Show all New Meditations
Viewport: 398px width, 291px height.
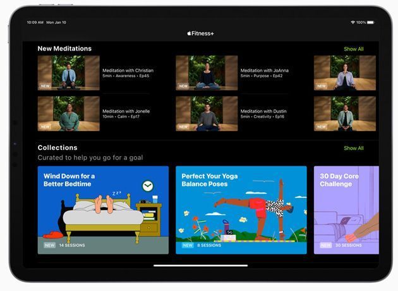(x=353, y=49)
